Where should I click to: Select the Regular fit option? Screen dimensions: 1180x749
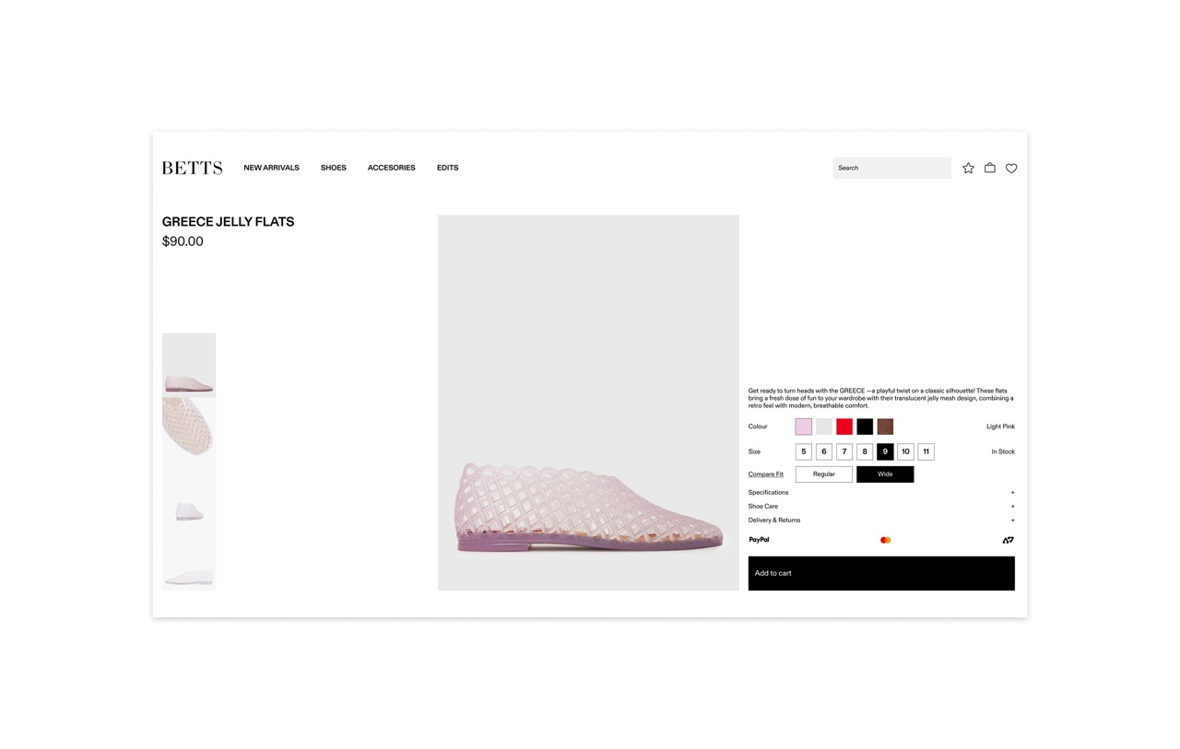(824, 474)
